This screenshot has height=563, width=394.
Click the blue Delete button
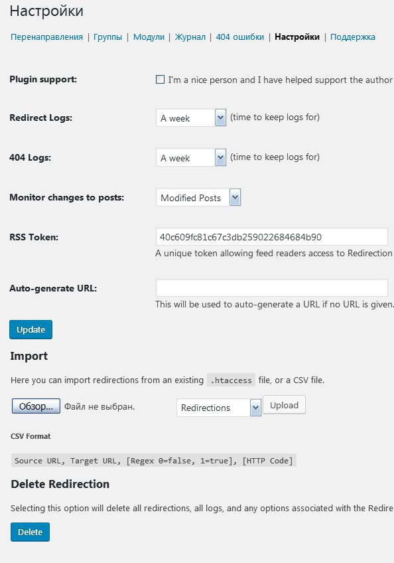[30, 532]
